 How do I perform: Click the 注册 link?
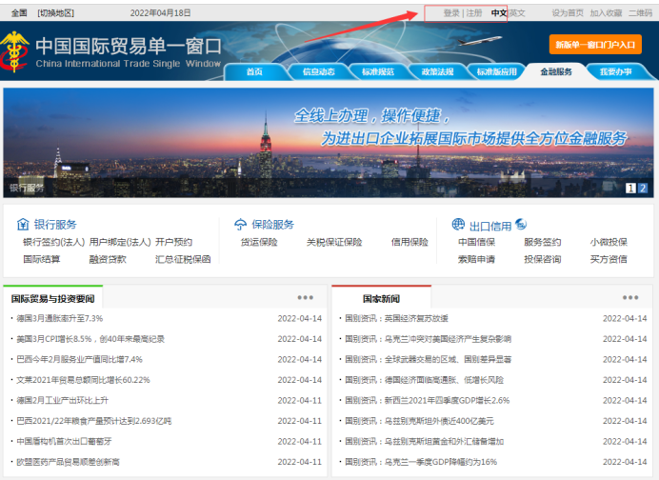[x=474, y=13]
